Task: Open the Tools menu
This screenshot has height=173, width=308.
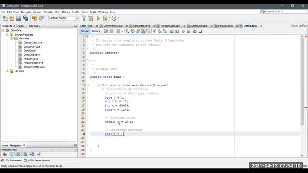Action: (93, 12)
